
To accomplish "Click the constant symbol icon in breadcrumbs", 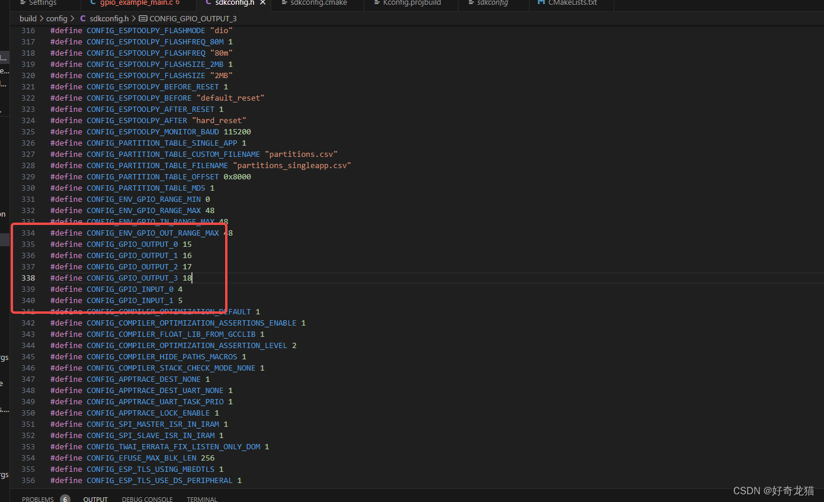I will 143,19.
